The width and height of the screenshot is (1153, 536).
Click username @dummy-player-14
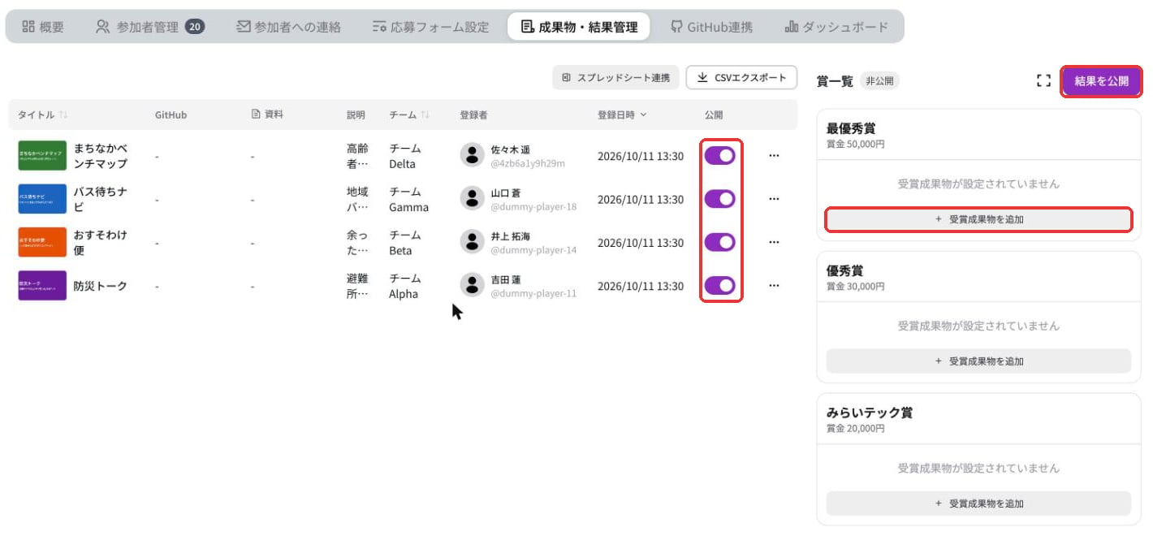533,250
